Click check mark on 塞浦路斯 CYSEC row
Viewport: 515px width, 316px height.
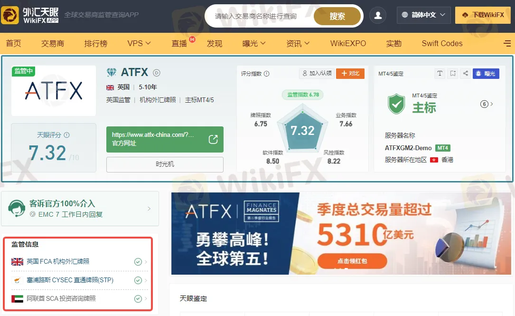tap(138, 280)
